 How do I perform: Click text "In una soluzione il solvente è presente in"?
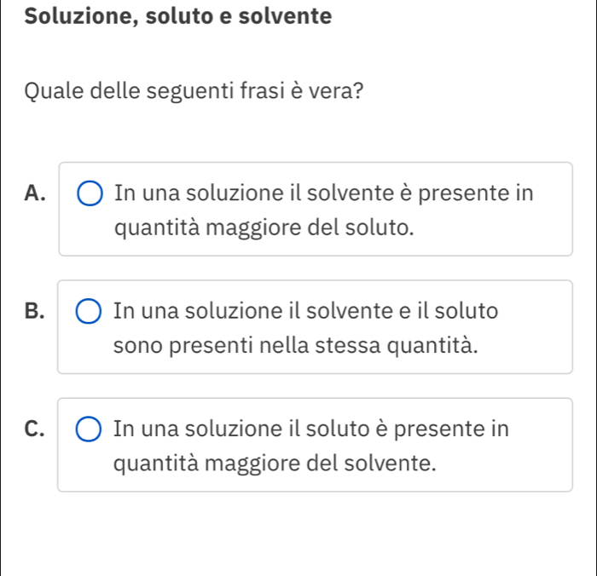[323, 193]
